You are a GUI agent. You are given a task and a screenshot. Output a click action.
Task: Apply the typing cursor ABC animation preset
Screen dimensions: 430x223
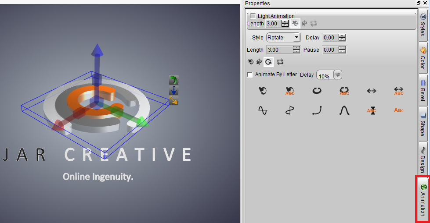tap(372, 110)
